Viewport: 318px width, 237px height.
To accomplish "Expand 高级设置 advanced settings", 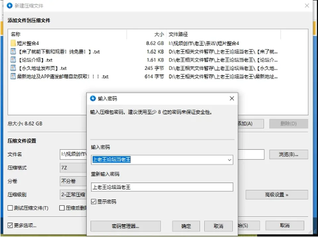I will click(x=277, y=195).
